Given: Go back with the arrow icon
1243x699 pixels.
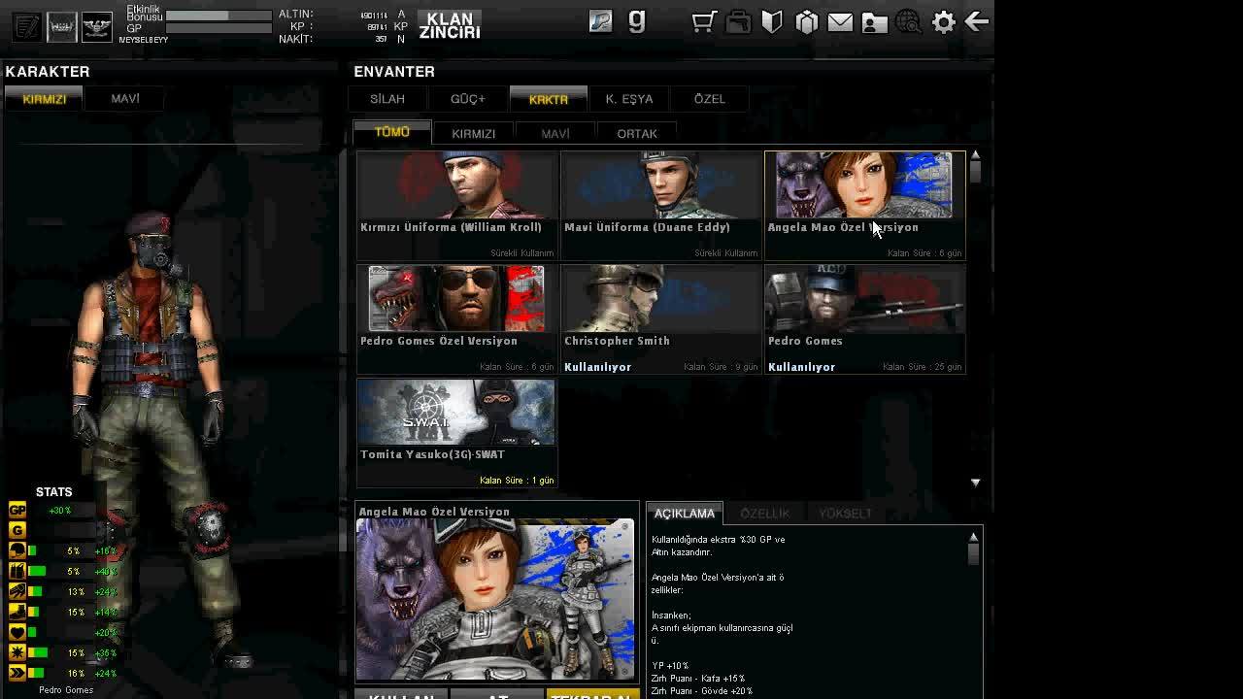Looking at the screenshot, I should [x=977, y=21].
